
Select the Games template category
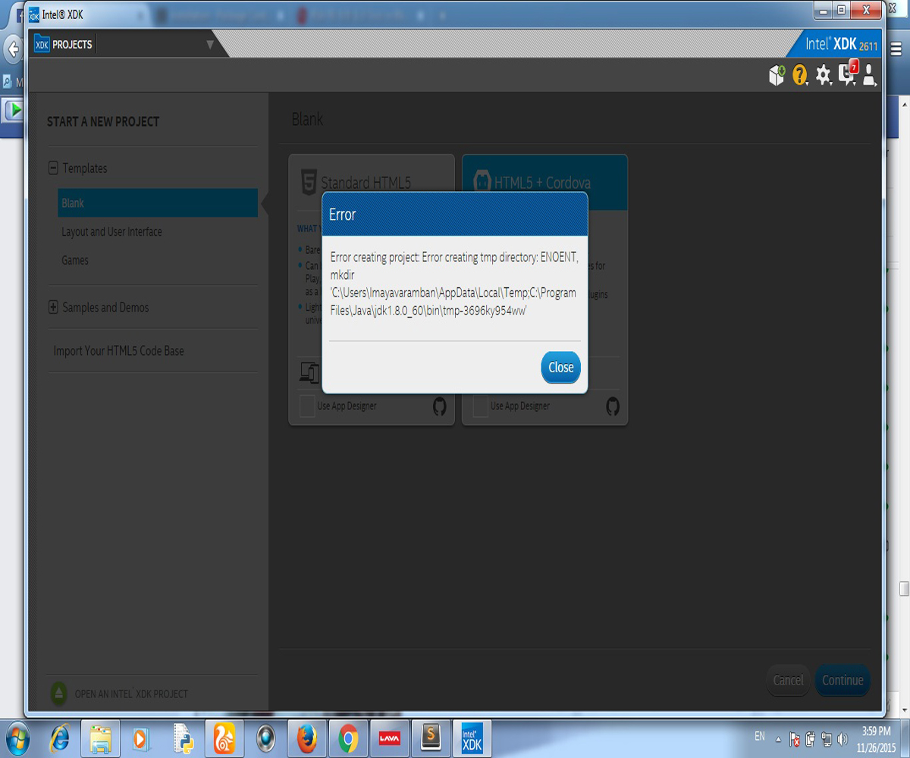(75, 260)
